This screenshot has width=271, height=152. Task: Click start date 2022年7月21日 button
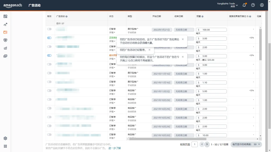point(162,30)
